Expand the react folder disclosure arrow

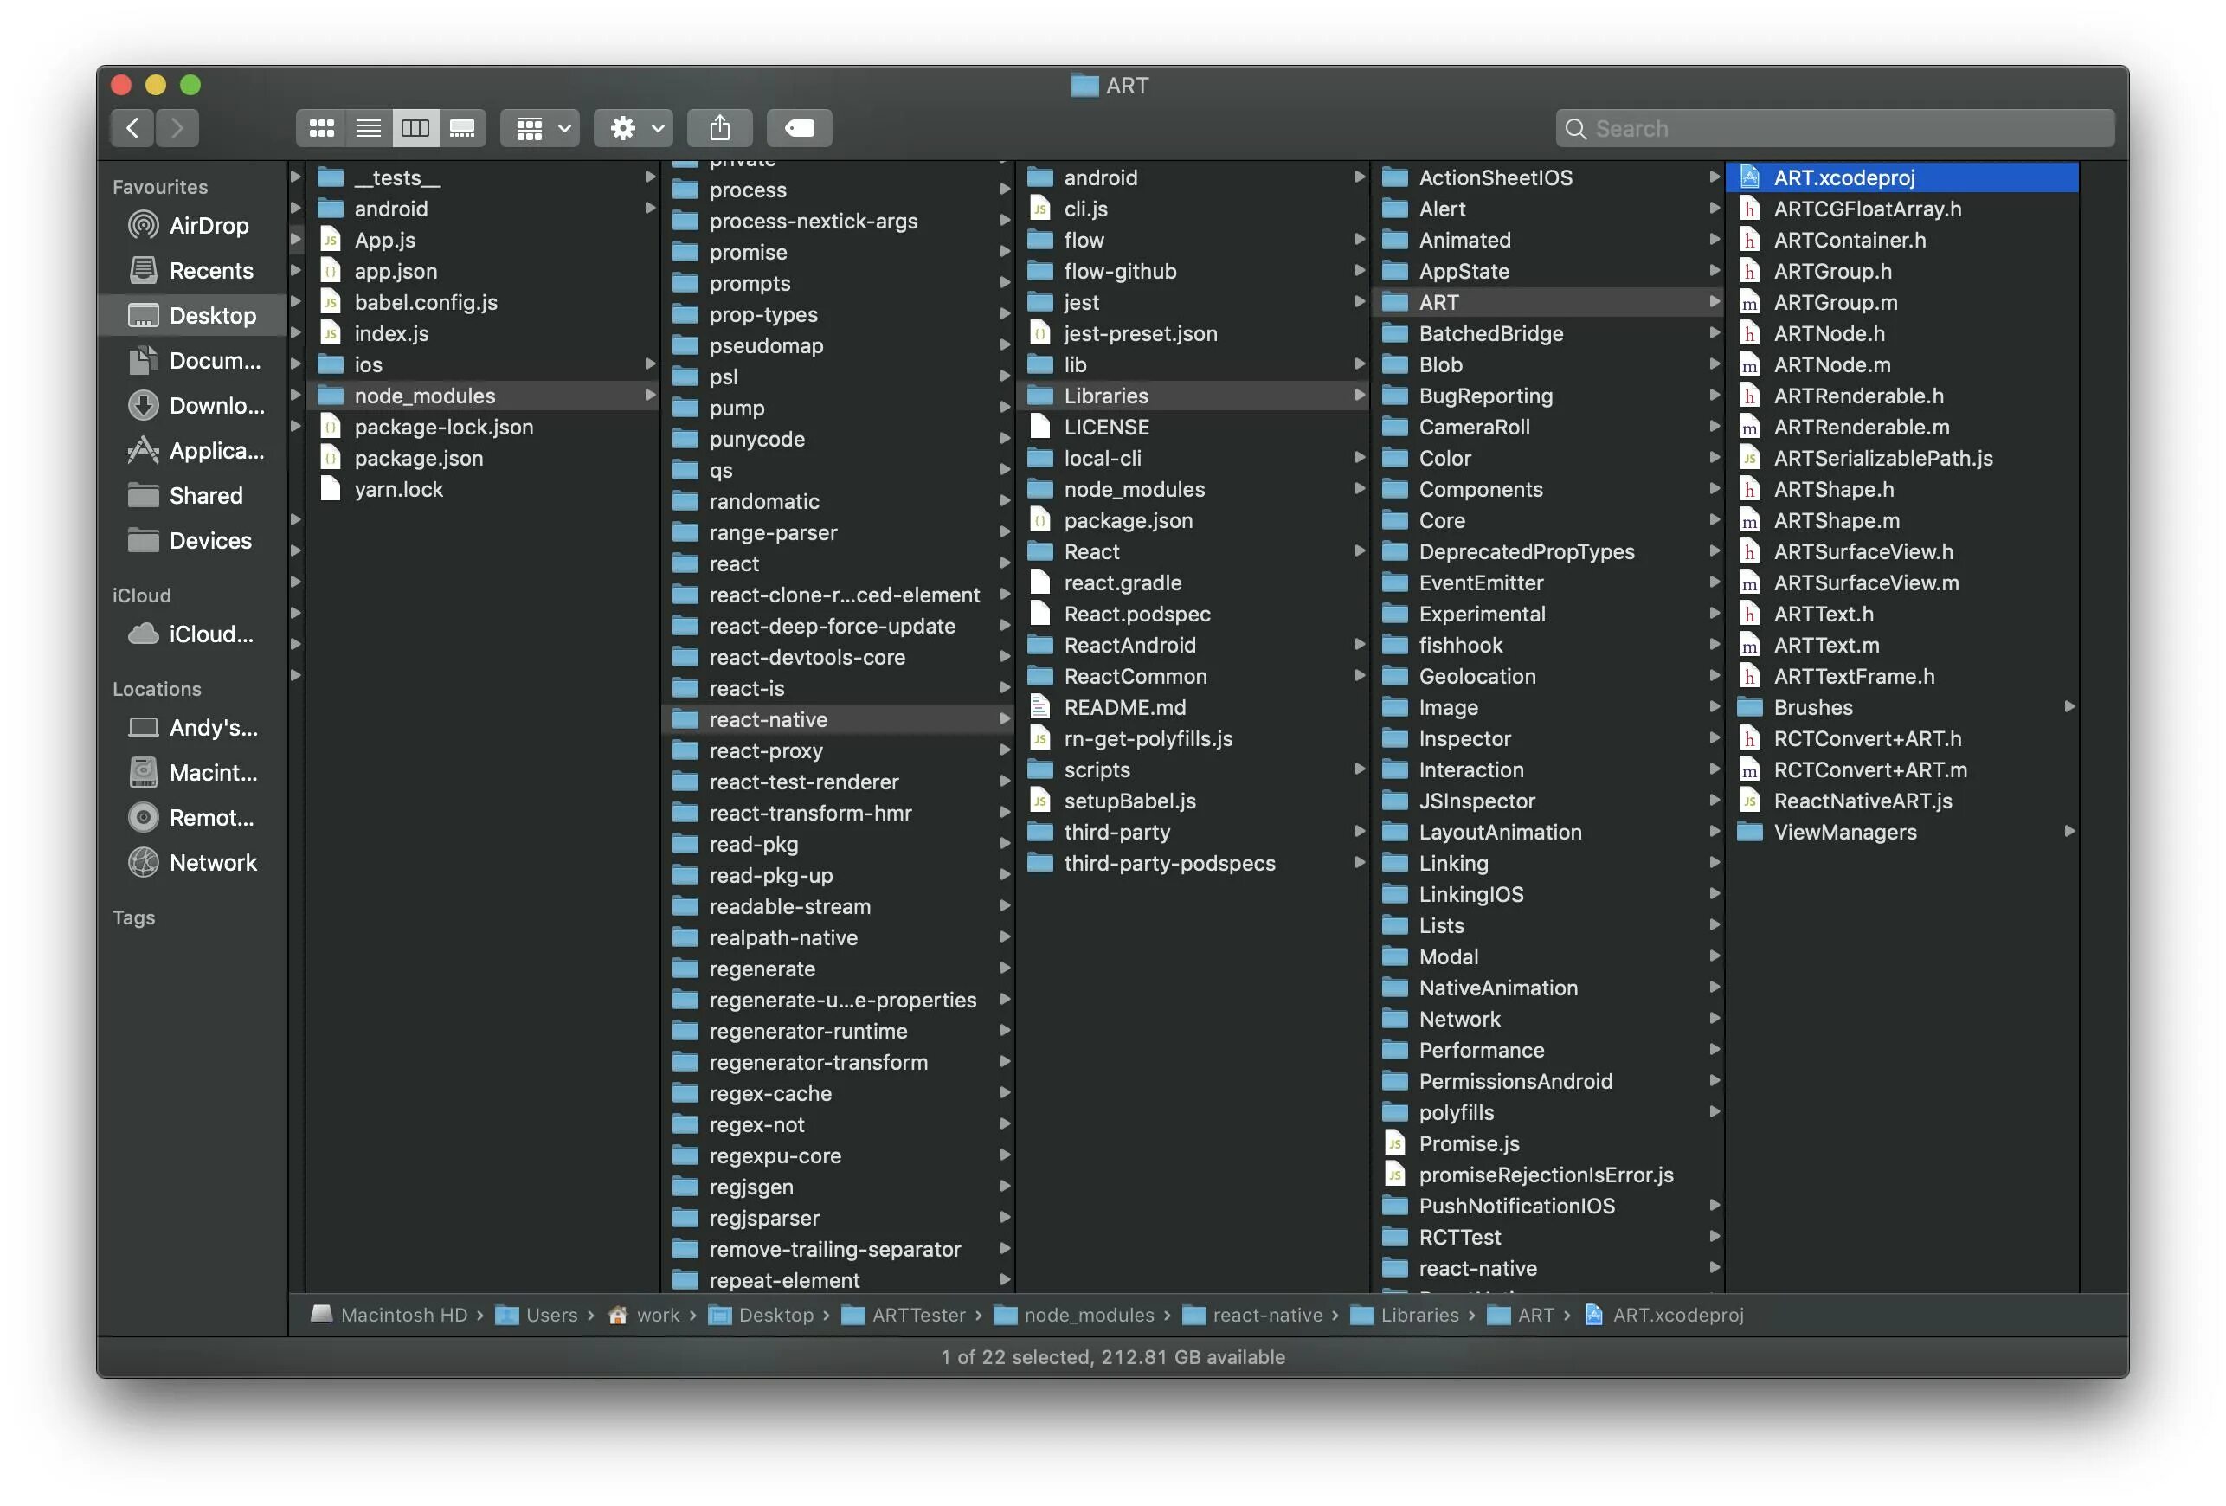(x=1006, y=563)
